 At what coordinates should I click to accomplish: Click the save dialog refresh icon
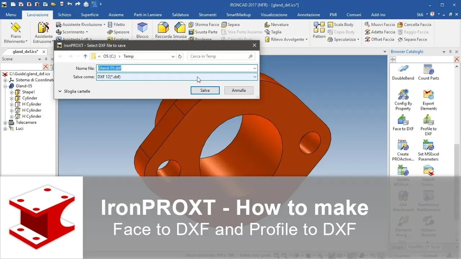tap(180, 56)
